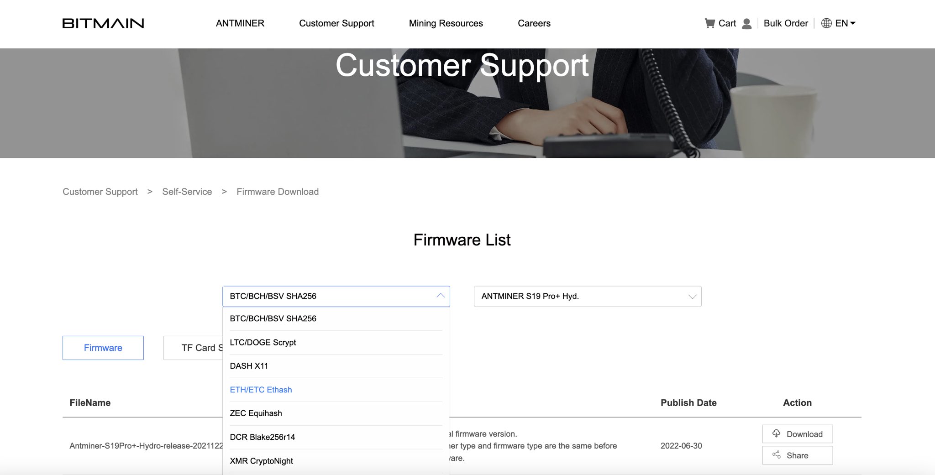Choose XMR CryptoNight option

click(336, 461)
